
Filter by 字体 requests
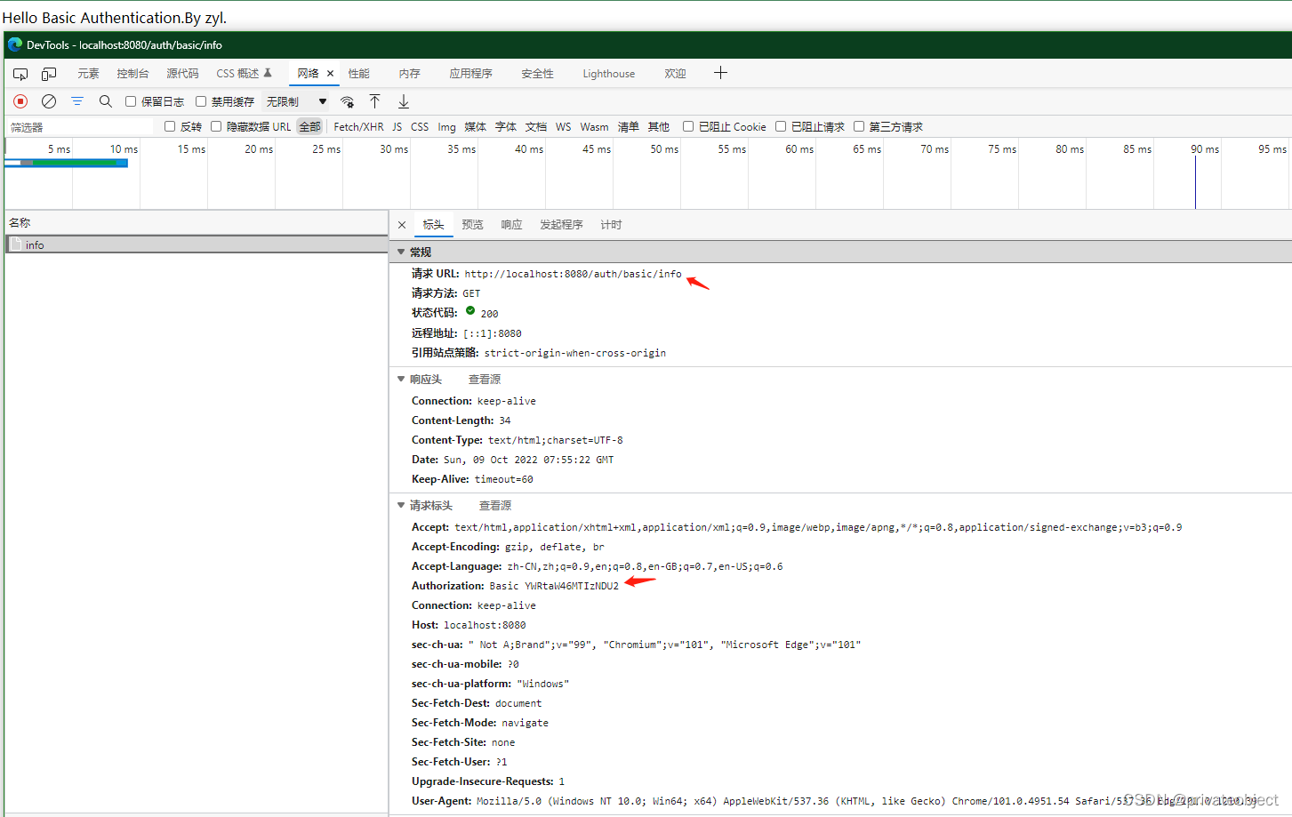tap(505, 127)
